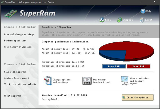Open About SuperRam in sidebar
Viewport: 160px width, 109px height.
tap(13, 96)
